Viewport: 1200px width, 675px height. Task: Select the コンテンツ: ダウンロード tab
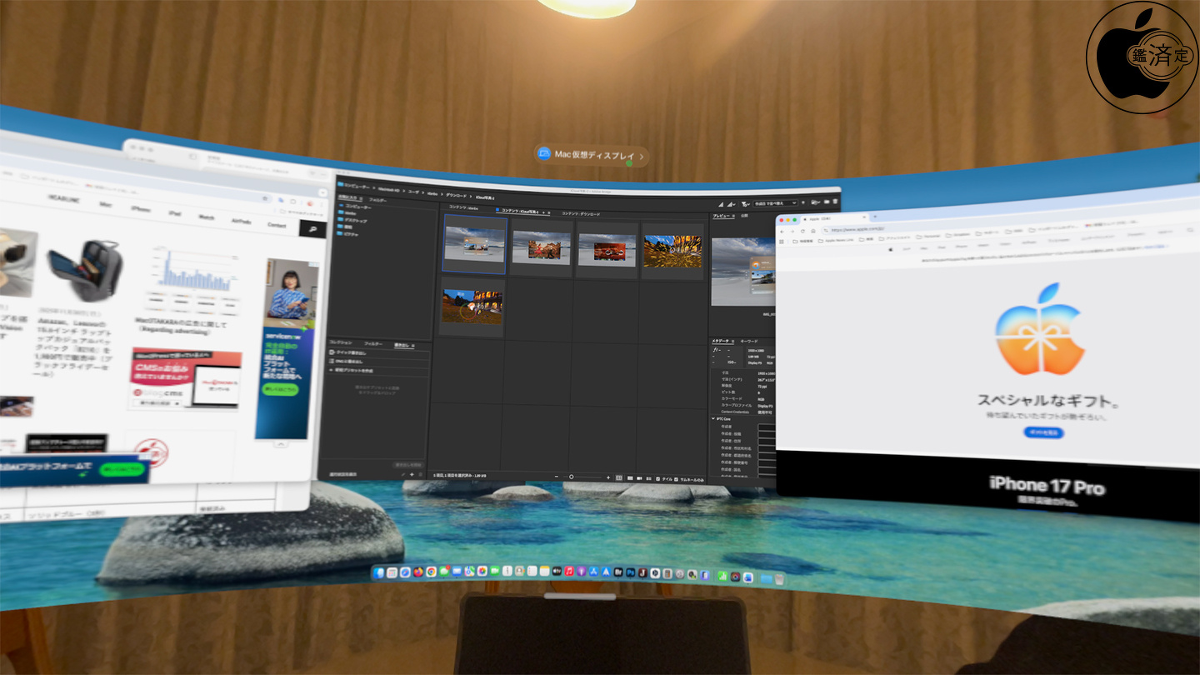pyautogui.click(x=580, y=214)
